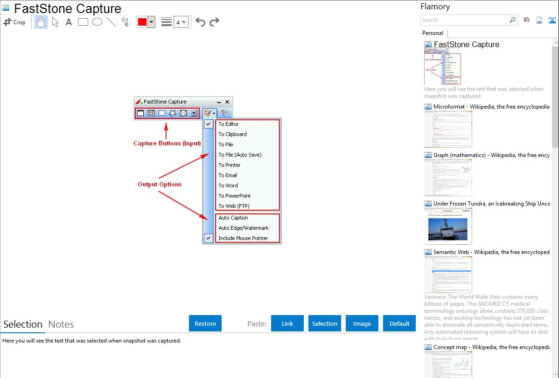The height and width of the screenshot is (378, 559).
Task: Open the Under Frozen Tundra ship thumbnail
Action: pyautogui.click(x=448, y=226)
